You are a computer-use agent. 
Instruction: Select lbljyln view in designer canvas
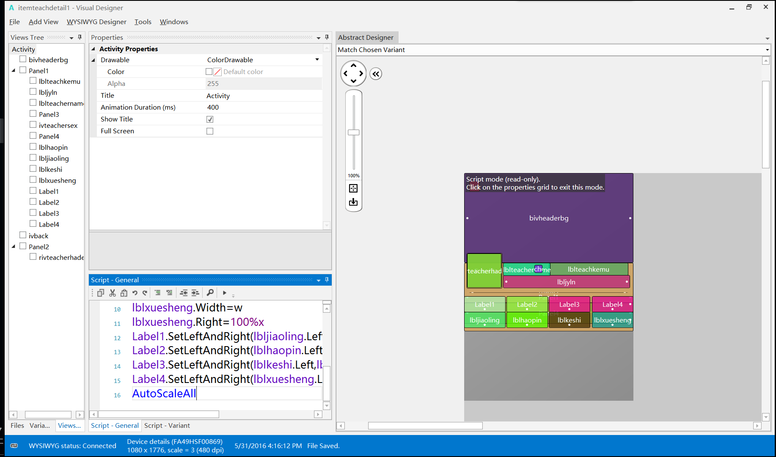click(x=566, y=282)
